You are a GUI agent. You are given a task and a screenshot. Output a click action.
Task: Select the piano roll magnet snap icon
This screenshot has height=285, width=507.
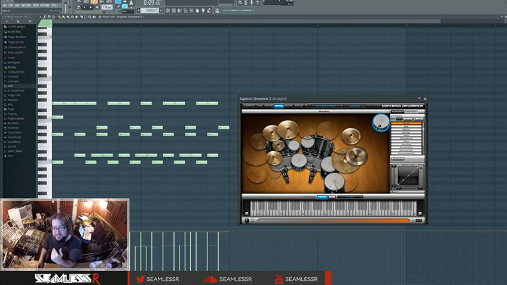click(49, 17)
